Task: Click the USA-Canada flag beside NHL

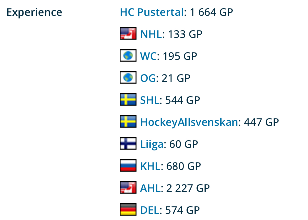Action: (128, 33)
